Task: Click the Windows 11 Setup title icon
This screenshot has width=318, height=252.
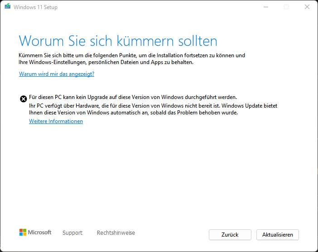Action: 8,6
